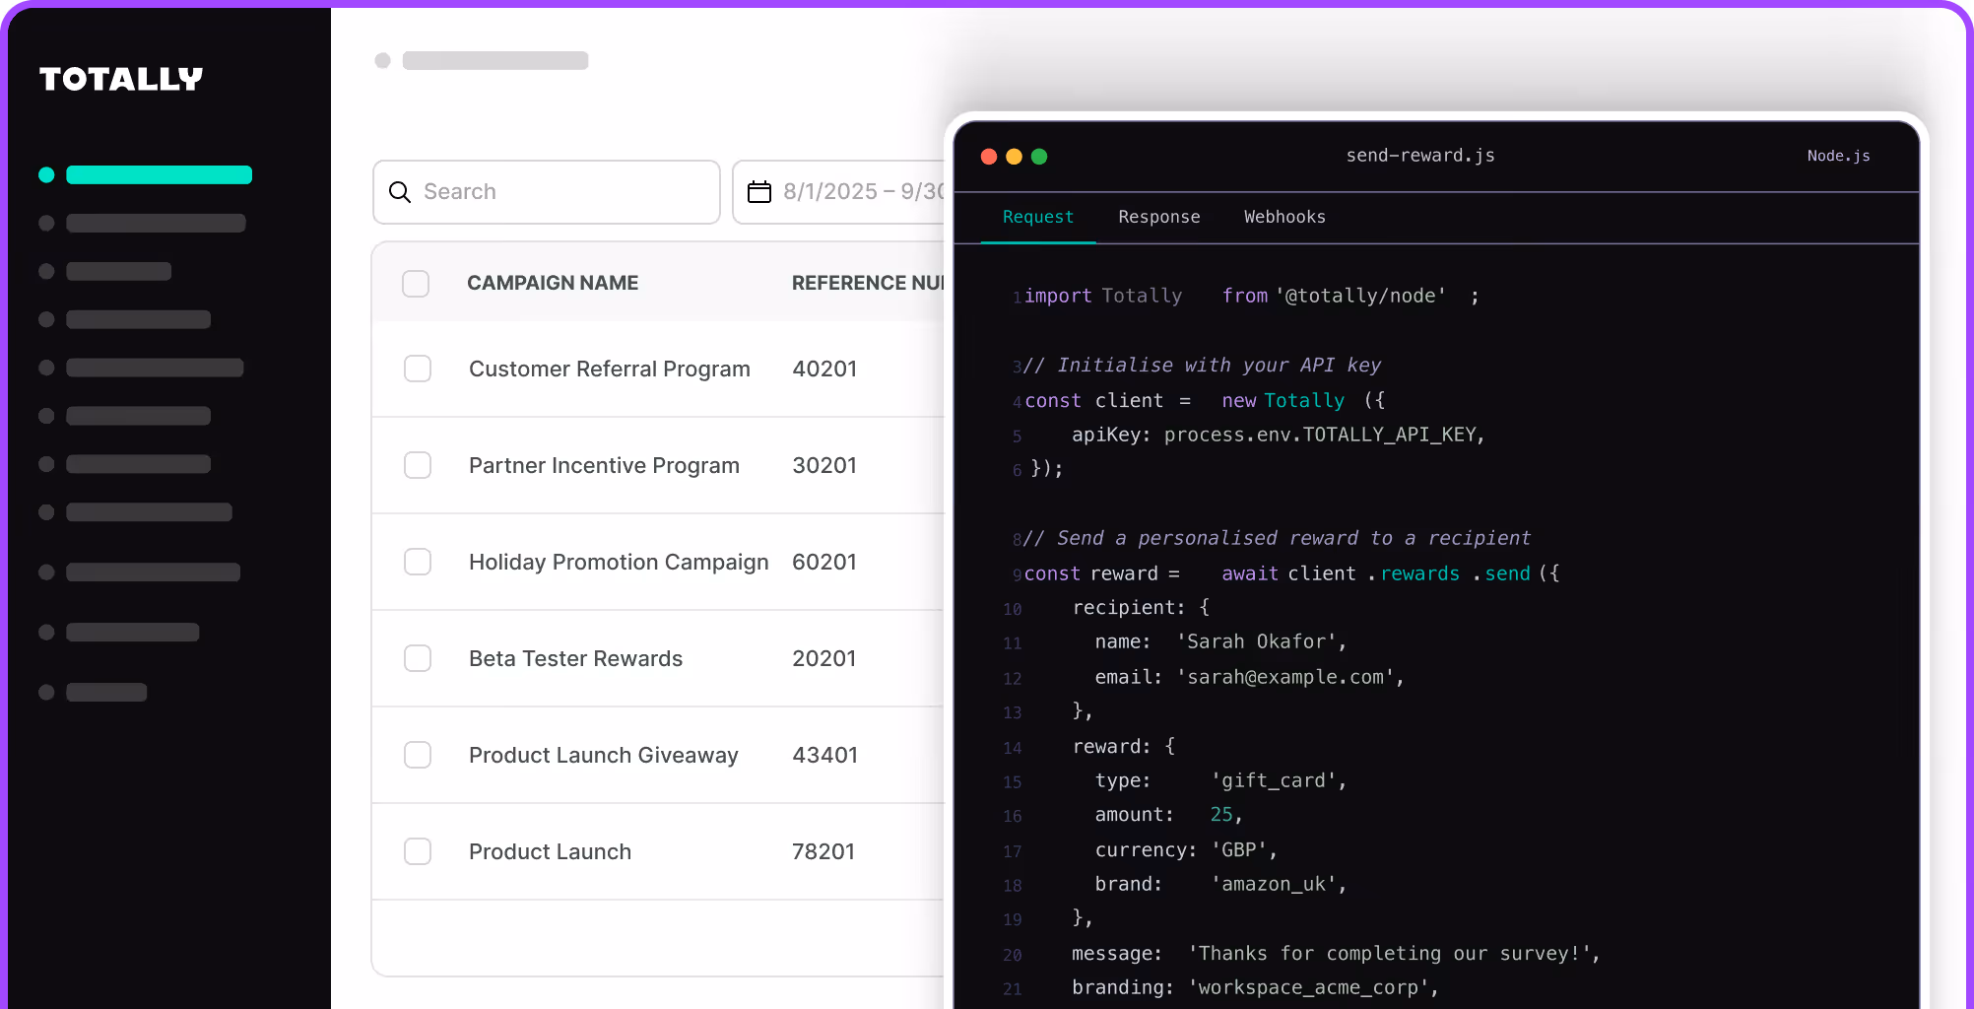
Task: Open the Holiday Promotion Campaign row
Action: point(619,562)
